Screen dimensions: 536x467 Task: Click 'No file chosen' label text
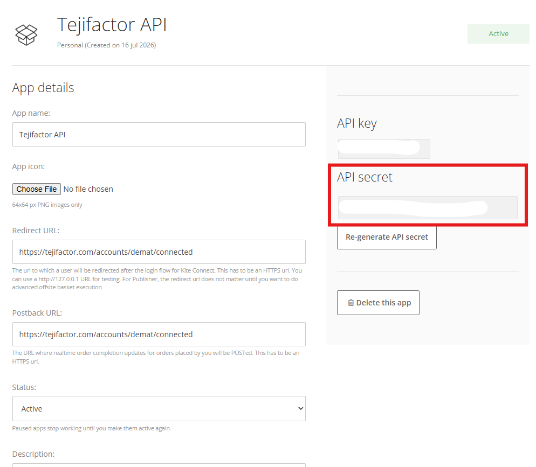[88, 189]
